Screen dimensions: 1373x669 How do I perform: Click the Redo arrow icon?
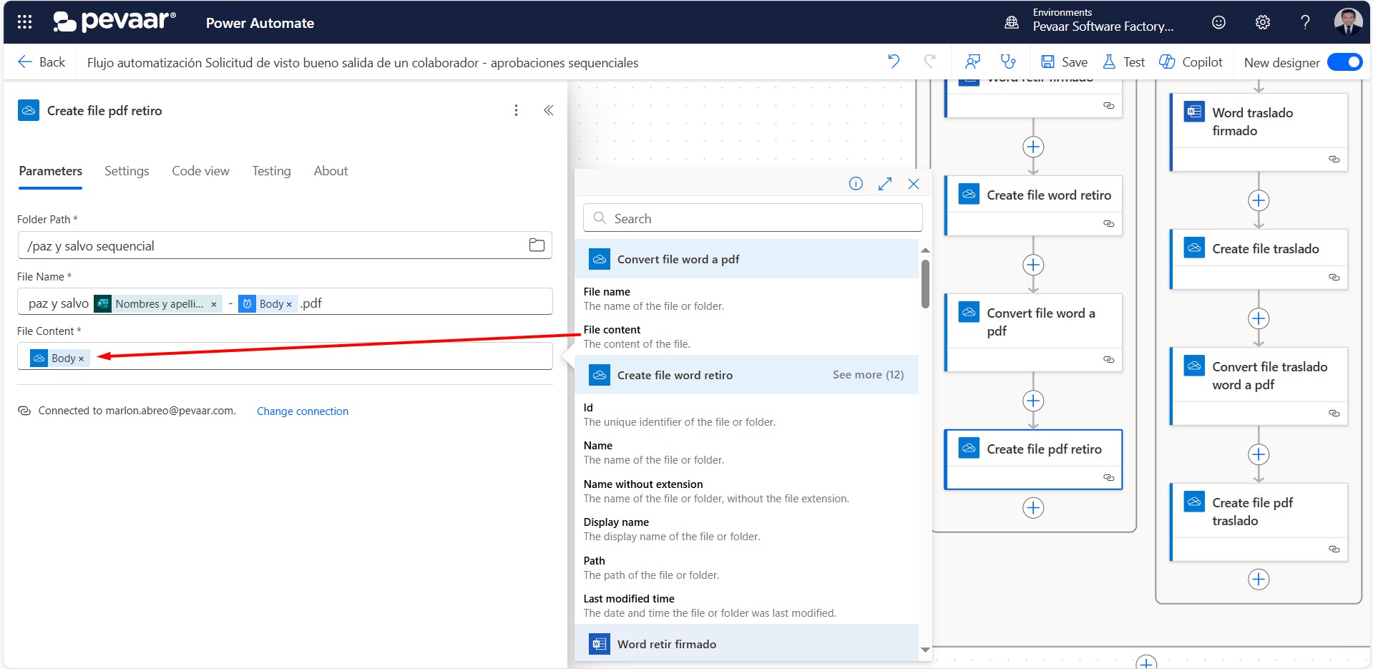tap(929, 62)
